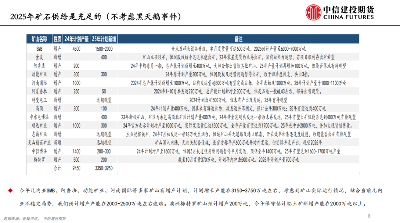Screen dimensions: 400x223
Task: Click 阿夏普拉's 250 planned output value
Action: 77,91
